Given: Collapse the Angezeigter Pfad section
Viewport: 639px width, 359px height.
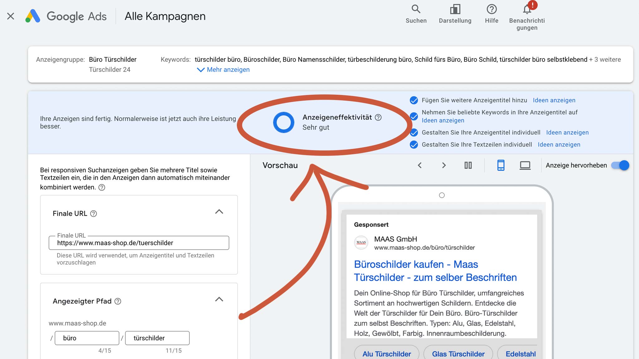Looking at the screenshot, I should pyautogui.click(x=219, y=299).
